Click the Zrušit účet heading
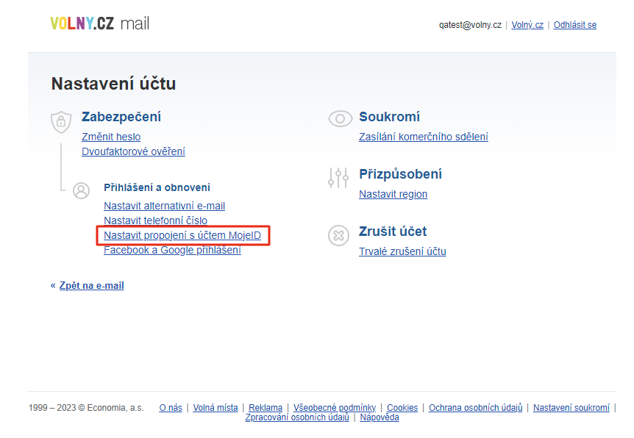 click(393, 231)
